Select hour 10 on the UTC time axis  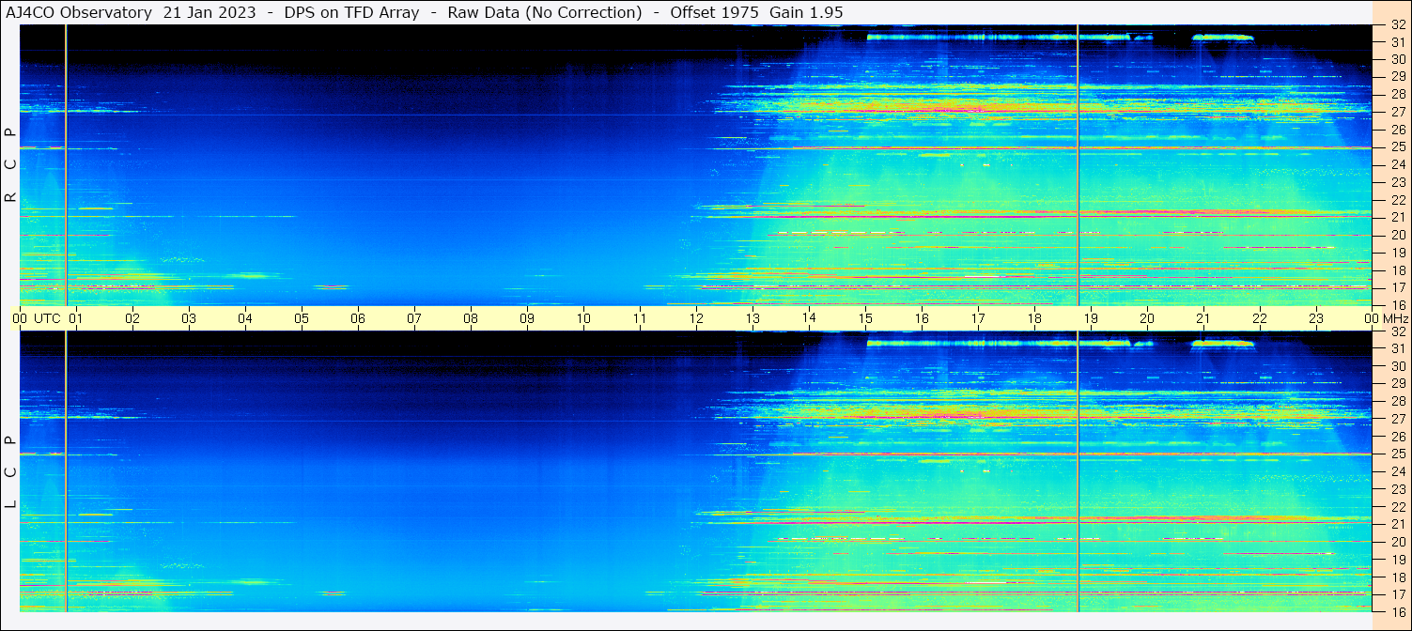(583, 318)
